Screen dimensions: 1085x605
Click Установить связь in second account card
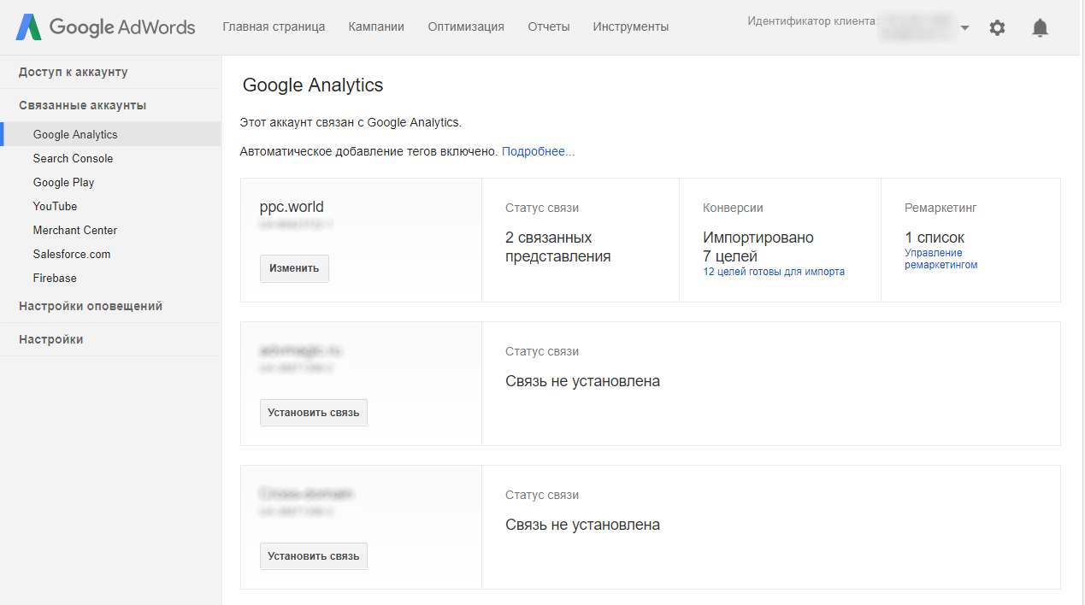[x=314, y=413]
